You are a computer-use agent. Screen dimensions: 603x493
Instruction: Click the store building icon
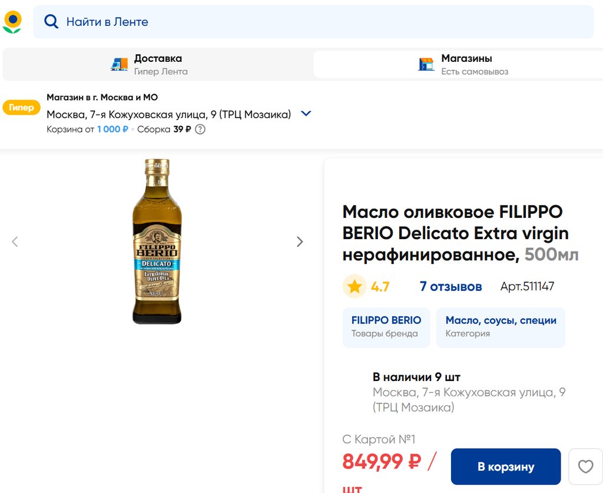point(426,64)
